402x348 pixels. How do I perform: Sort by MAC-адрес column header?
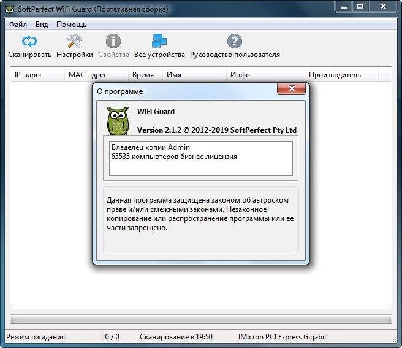[96, 75]
